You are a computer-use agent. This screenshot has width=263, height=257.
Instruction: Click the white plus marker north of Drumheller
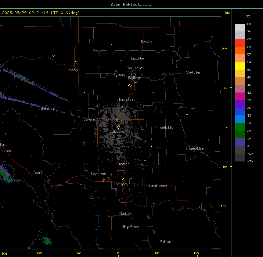click(x=187, y=114)
